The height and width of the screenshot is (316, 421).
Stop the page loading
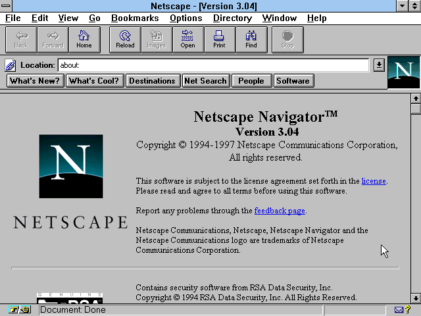(x=287, y=39)
